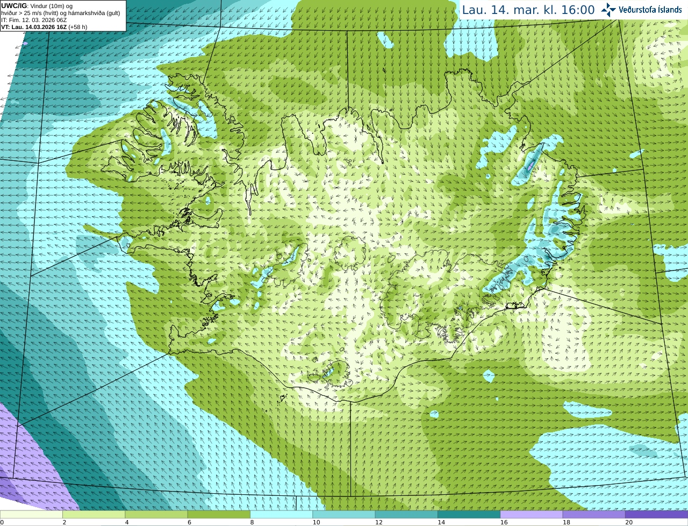Click the legend scale value 4
The width and height of the screenshot is (688, 526).
click(127, 522)
